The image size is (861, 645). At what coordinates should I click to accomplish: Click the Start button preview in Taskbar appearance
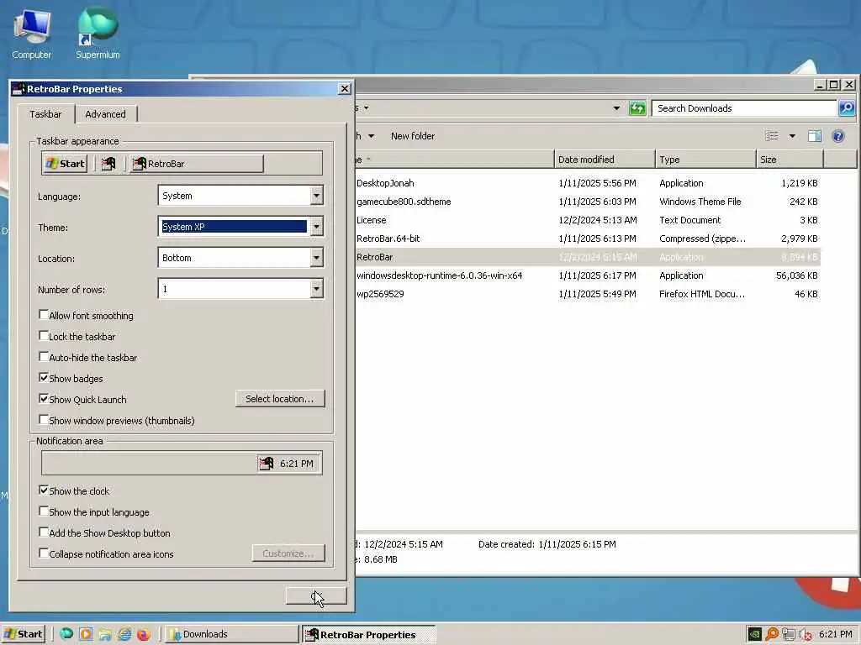click(66, 164)
